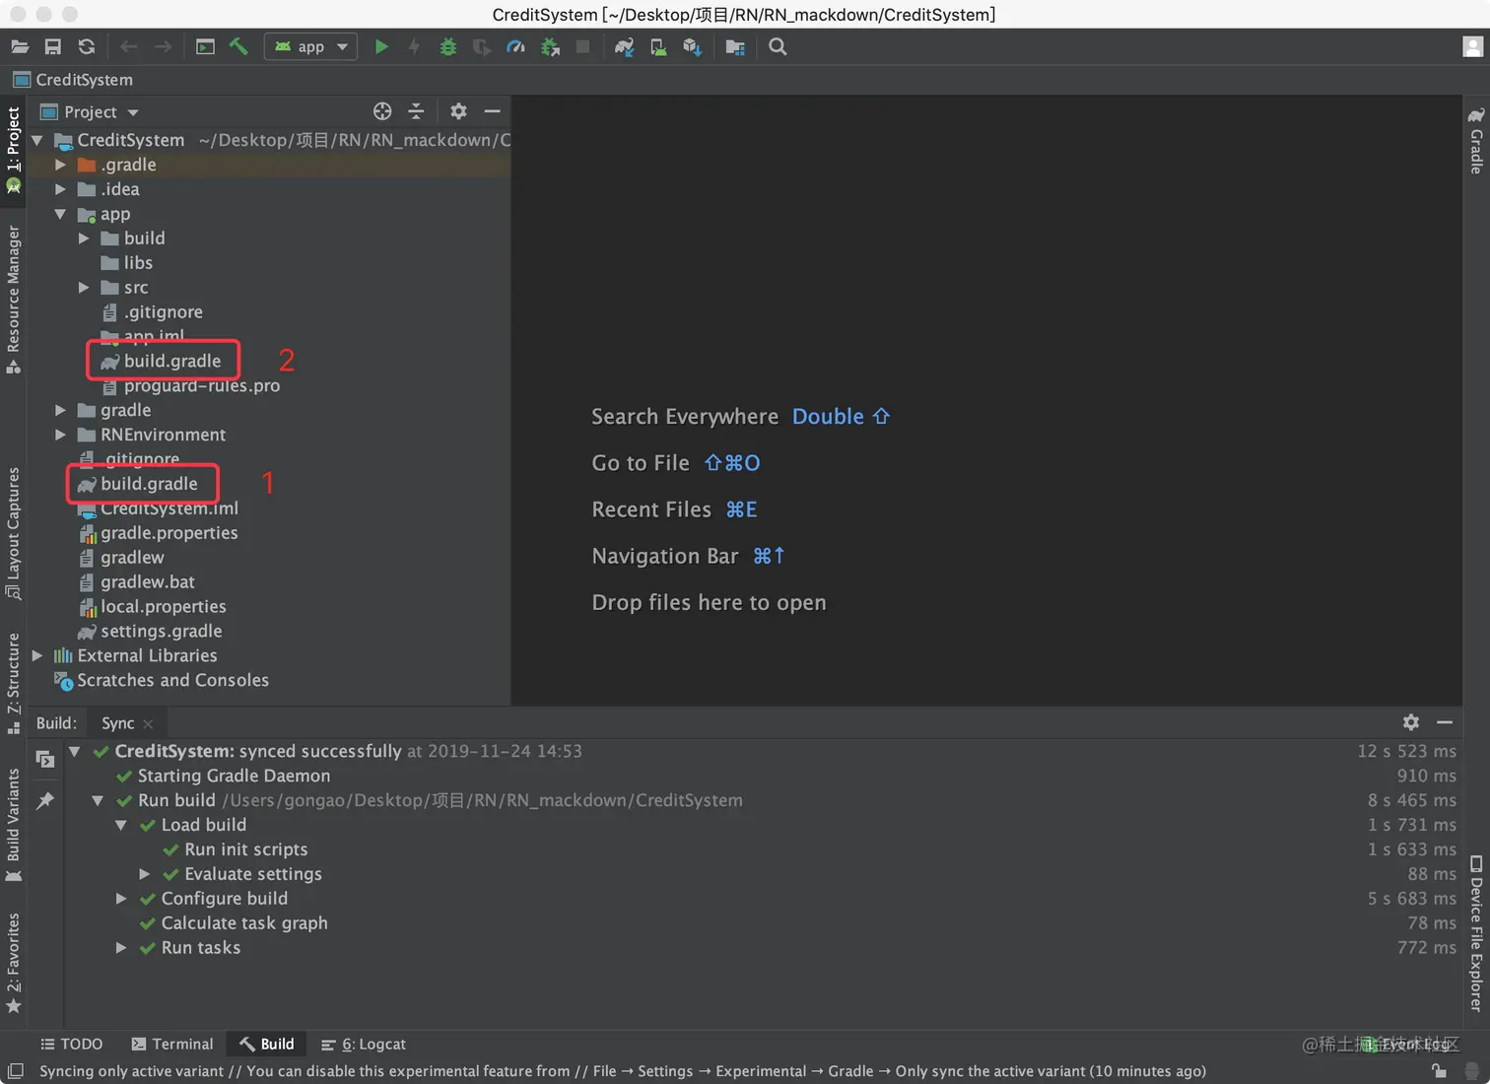Click the Open folder toolbar icon
1490x1084 pixels.
(x=20, y=46)
